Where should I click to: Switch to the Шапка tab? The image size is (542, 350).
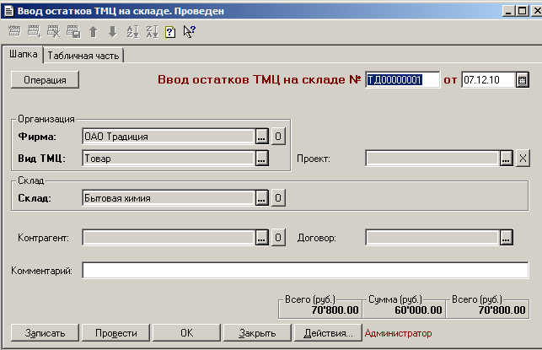pyautogui.click(x=23, y=54)
